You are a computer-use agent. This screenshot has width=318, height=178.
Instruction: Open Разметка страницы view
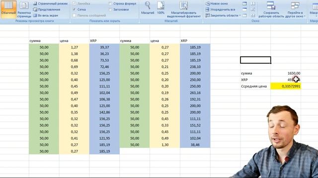pos(24,9)
